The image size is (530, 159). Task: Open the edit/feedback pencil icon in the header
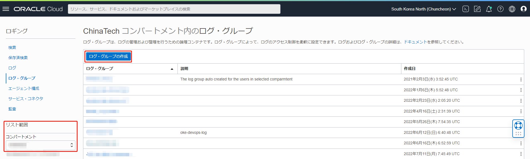tap(477, 9)
